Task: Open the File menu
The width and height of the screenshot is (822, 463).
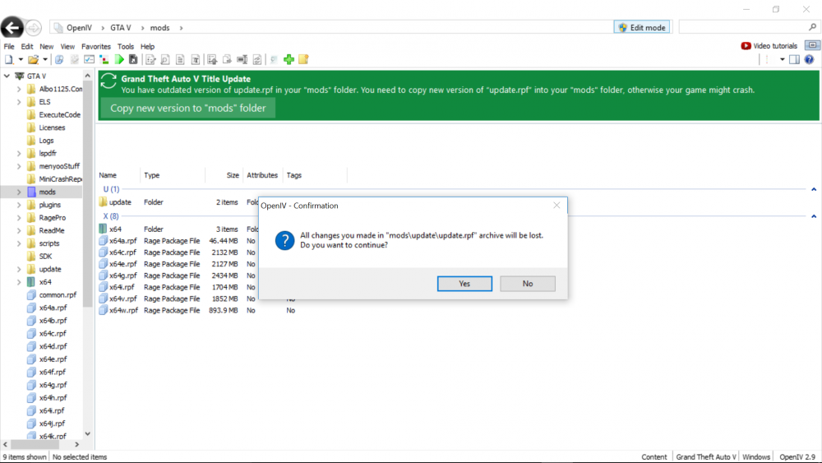Action: [9, 46]
